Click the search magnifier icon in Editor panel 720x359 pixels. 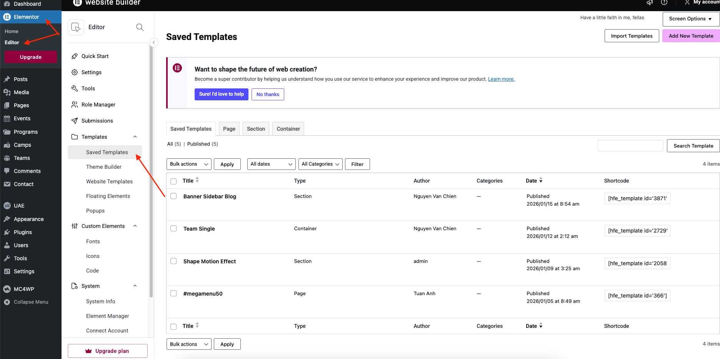point(140,27)
